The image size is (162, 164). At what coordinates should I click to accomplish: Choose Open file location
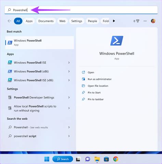pyautogui.click(x=98, y=86)
